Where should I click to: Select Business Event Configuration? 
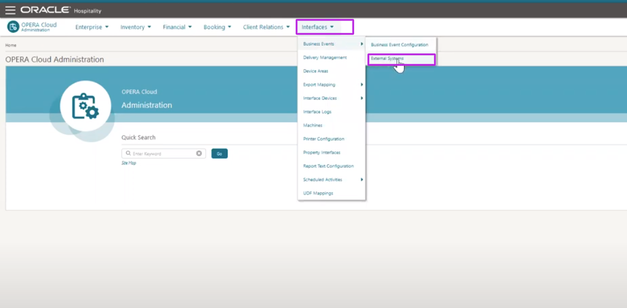pos(399,45)
